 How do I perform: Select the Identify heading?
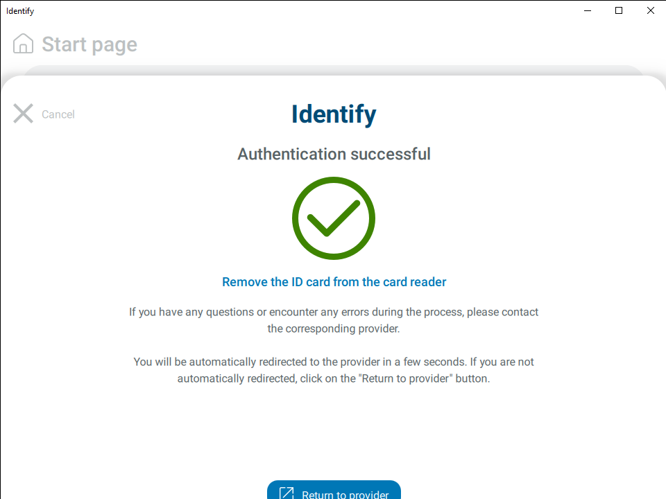(333, 114)
